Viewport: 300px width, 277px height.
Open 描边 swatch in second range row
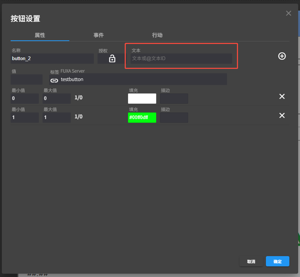pos(174,118)
